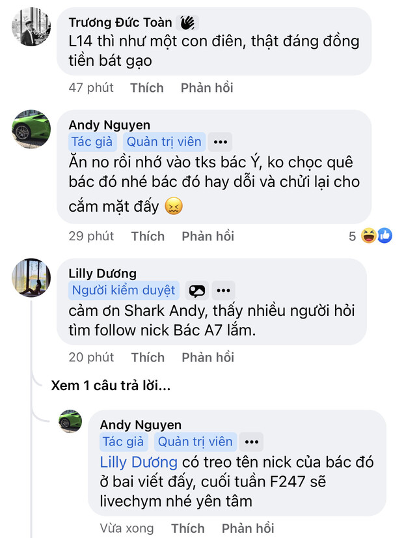Open three-dot menu on Lilly Dương's comment
This screenshot has height=538, width=404.
[x=224, y=290]
